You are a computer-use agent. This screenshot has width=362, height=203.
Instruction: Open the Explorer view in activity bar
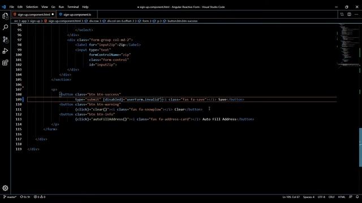coord(5,16)
